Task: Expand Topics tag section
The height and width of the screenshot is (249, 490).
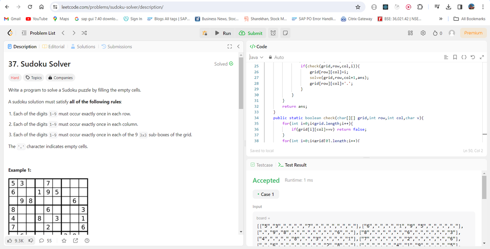Action: tap(34, 78)
